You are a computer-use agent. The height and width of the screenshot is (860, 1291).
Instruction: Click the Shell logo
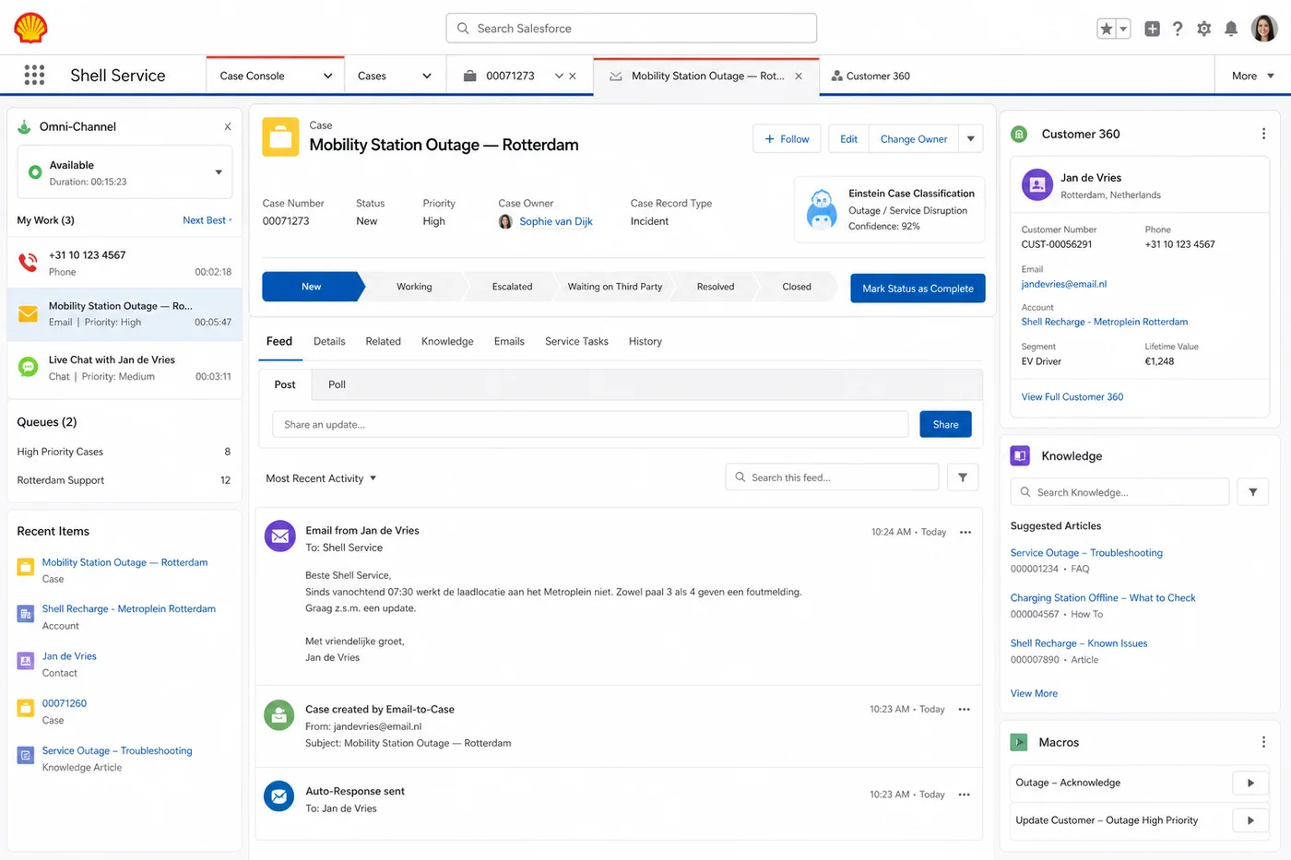click(x=30, y=28)
